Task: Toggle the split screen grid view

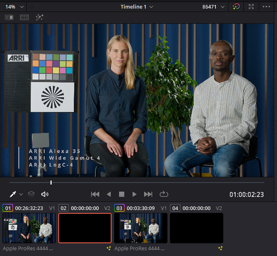Action: point(24,18)
